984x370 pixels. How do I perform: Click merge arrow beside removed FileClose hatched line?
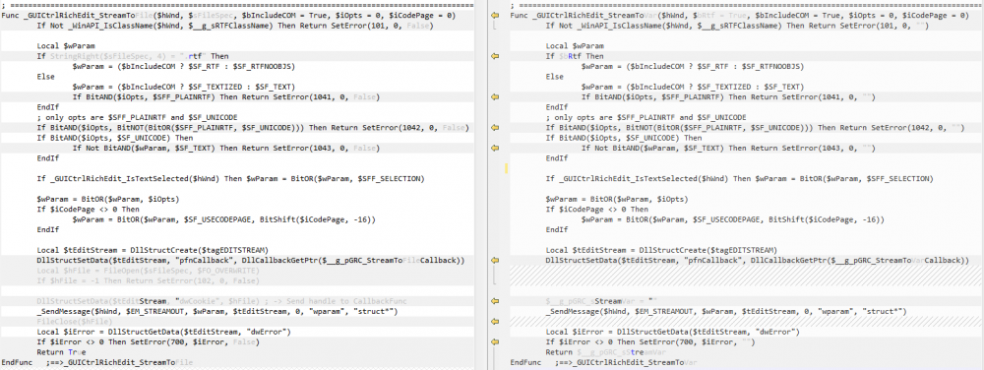coord(495,321)
